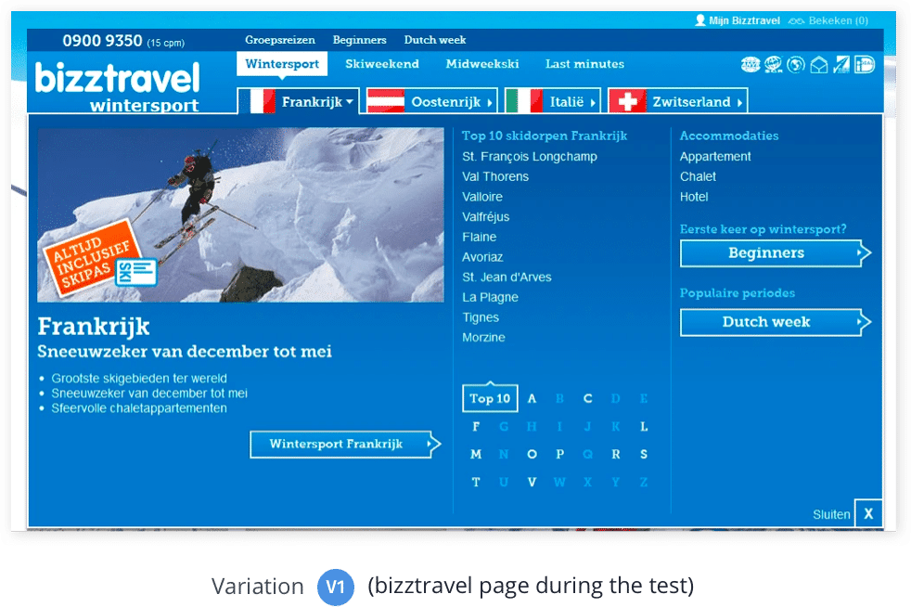
Task: Expand the Oostenrijk destination chevron
Action: click(x=492, y=99)
